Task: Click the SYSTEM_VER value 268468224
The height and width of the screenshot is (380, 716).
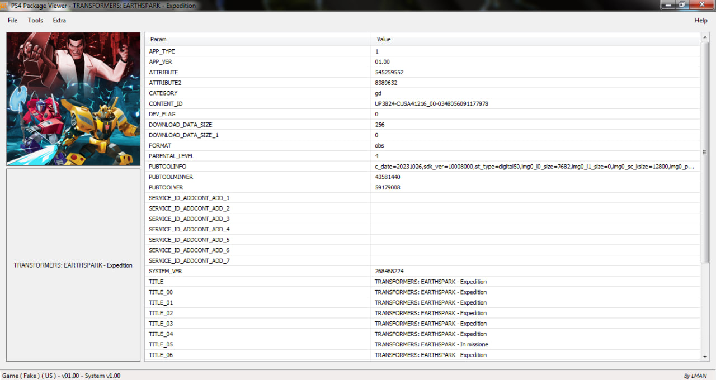Action: click(x=389, y=272)
